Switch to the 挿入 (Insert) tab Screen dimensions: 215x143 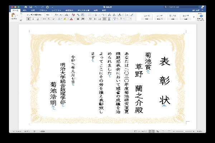click(25, 10)
